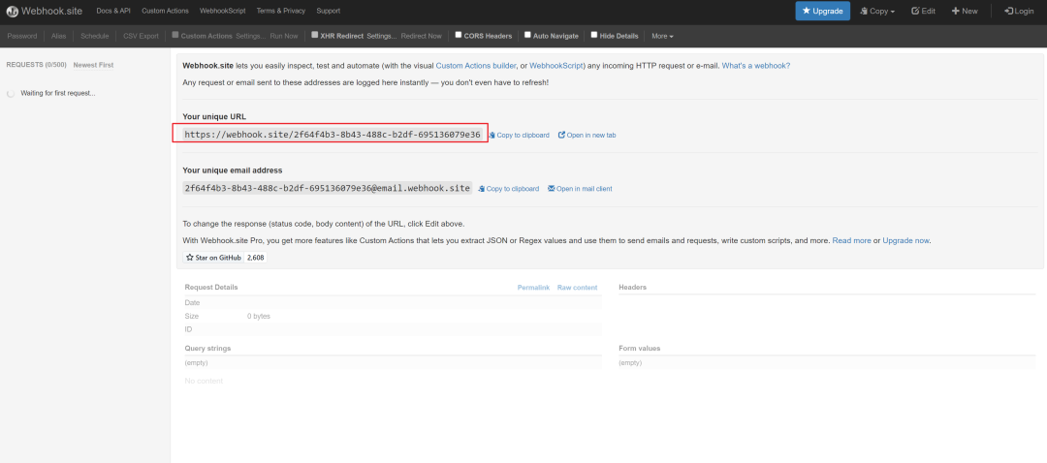Open Docs & API page

tap(113, 12)
